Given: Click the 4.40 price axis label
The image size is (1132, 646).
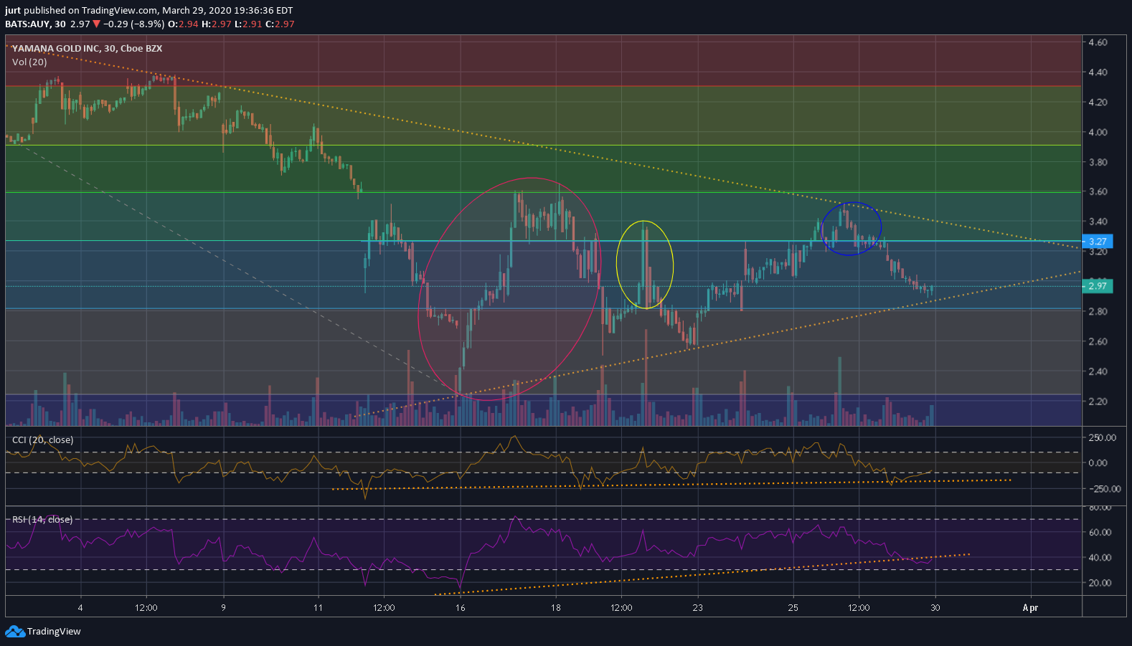Looking at the screenshot, I should pos(1098,72).
